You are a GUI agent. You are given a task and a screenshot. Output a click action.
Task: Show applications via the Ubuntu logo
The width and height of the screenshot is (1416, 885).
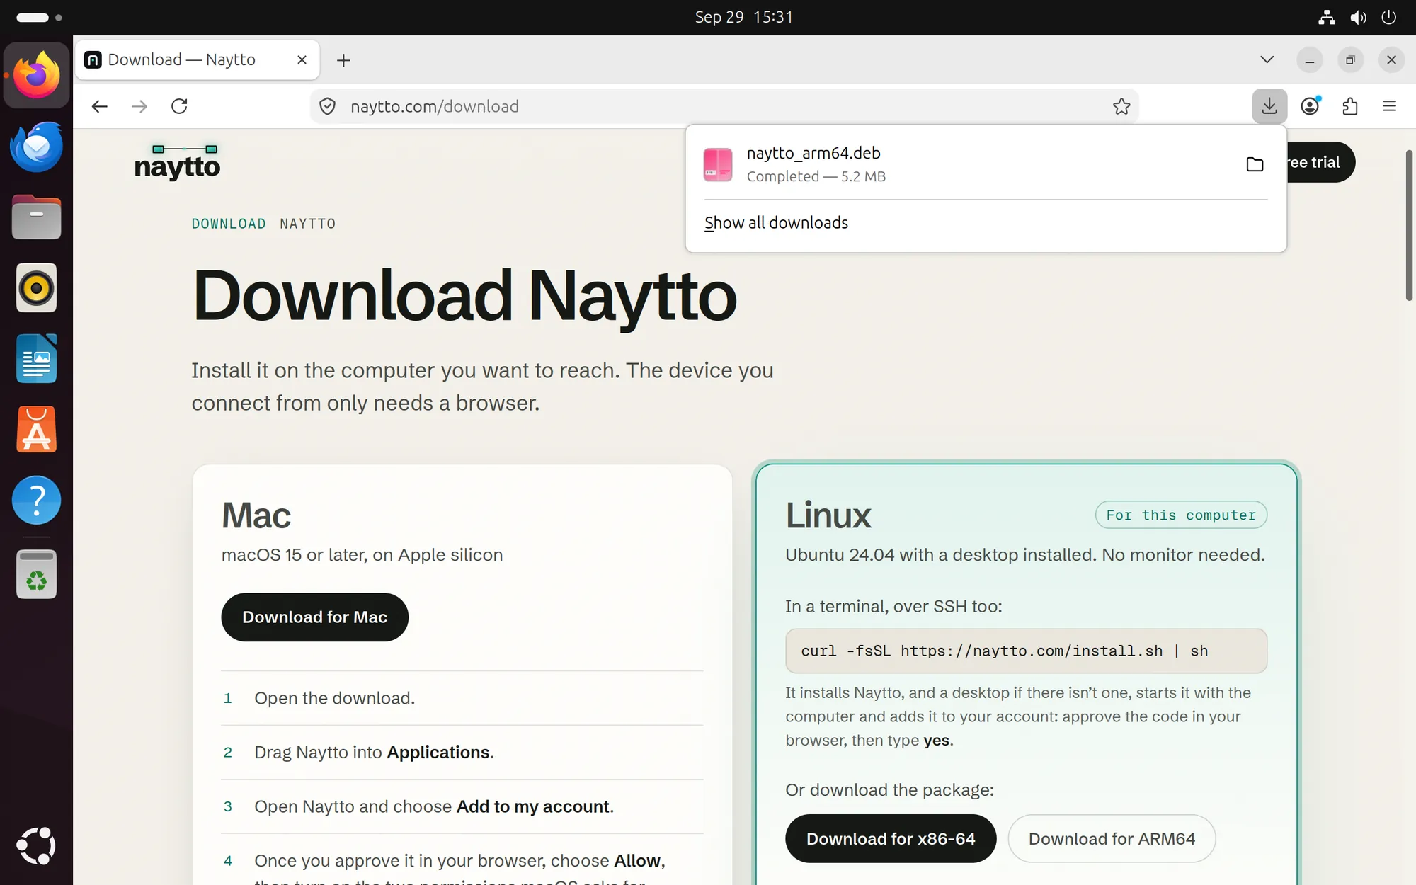[x=36, y=845]
